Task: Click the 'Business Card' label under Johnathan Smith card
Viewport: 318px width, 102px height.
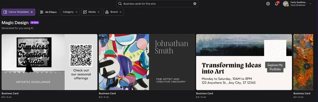Action: tap(107, 93)
